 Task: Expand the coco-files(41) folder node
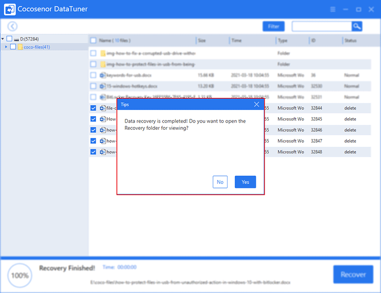pyautogui.click(x=6, y=47)
